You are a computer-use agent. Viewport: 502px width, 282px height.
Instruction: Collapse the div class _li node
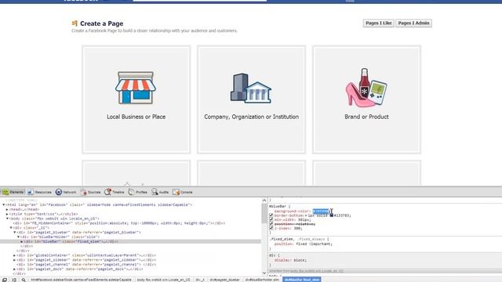pos(11,228)
